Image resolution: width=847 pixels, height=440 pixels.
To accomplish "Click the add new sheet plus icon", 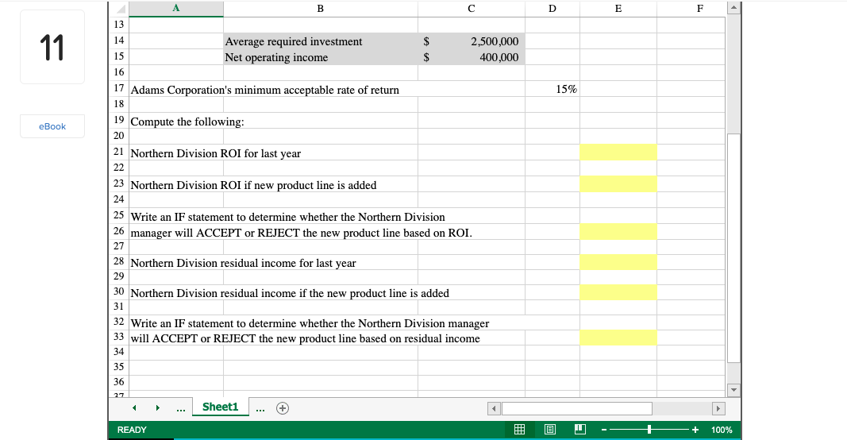I will pyautogui.click(x=282, y=408).
